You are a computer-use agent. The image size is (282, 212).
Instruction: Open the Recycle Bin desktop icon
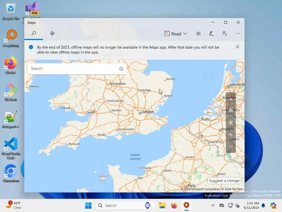(11, 12)
